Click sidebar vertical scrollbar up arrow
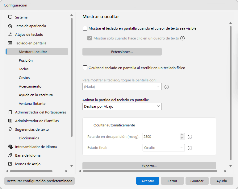This screenshot has width=238, height=189. pos(72,15)
